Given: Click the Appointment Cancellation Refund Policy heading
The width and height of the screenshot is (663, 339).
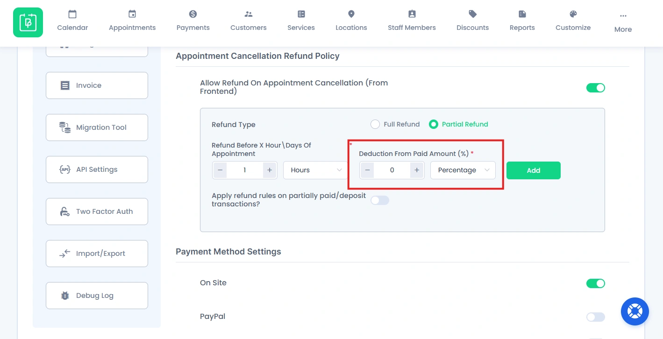Looking at the screenshot, I should pos(257,56).
